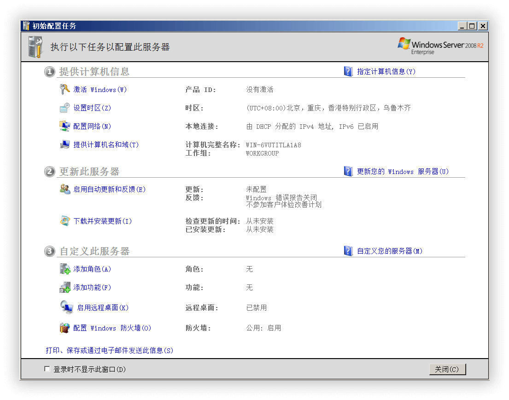
Task: Click the (UTC+08:00)北京 time zone value
Action: (x=328, y=108)
